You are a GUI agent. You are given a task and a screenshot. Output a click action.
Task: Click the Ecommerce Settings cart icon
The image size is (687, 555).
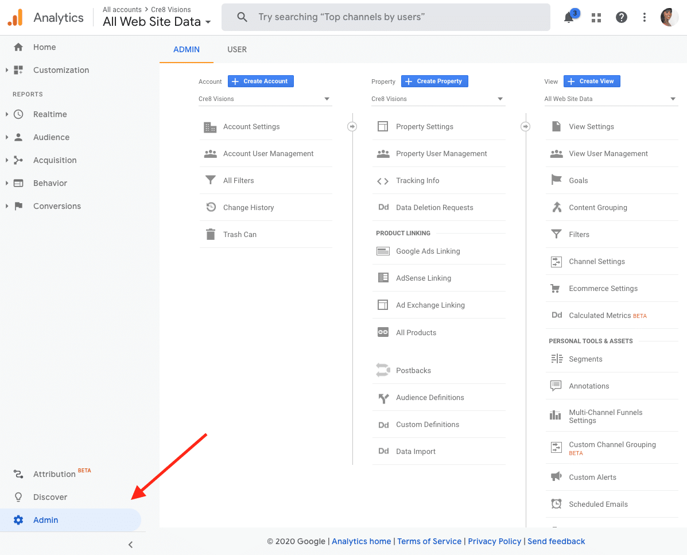pyautogui.click(x=556, y=288)
